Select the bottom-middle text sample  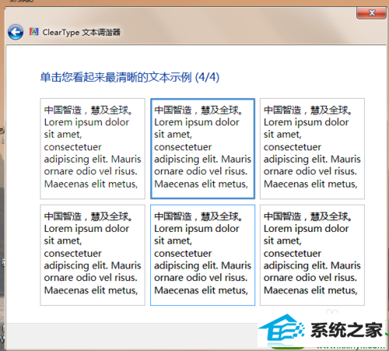click(202, 255)
